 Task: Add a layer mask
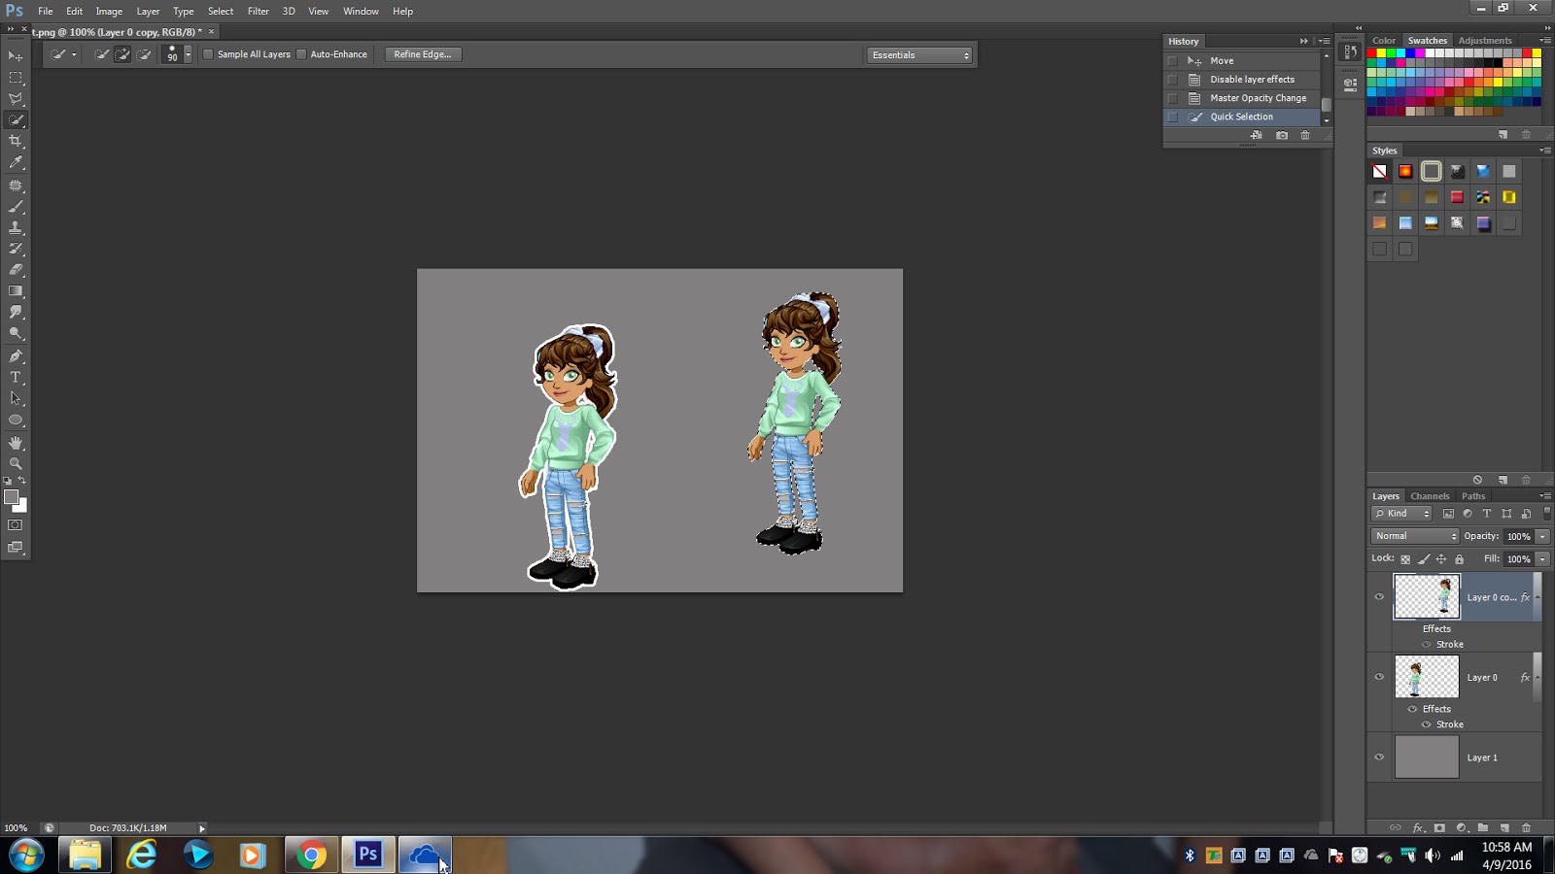[1439, 828]
